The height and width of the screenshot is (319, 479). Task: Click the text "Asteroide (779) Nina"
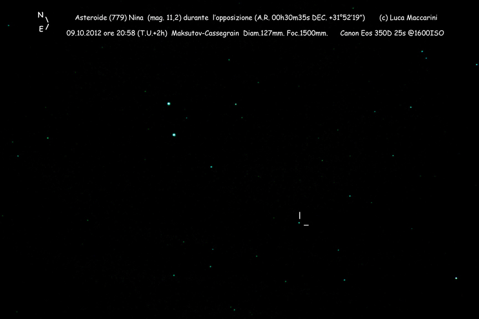(x=109, y=18)
